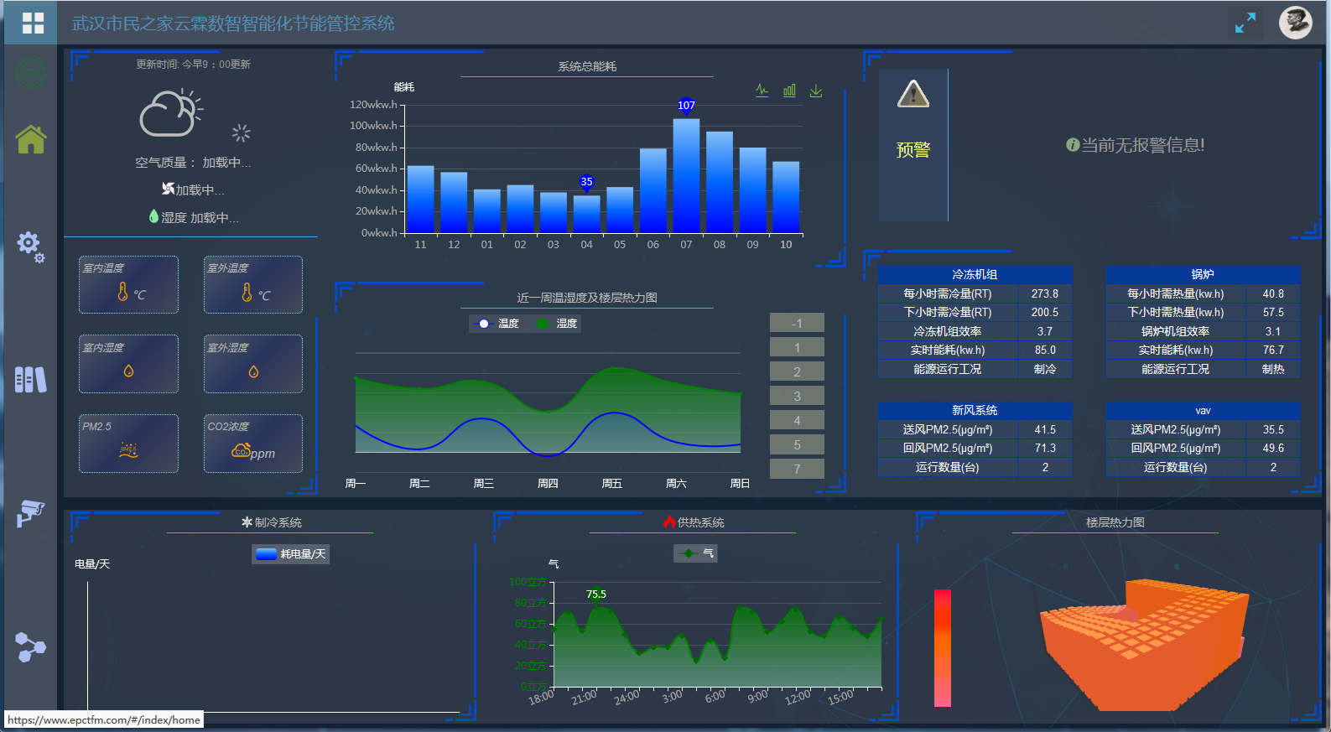Open the surveillance camera icon in sidebar

[31, 512]
